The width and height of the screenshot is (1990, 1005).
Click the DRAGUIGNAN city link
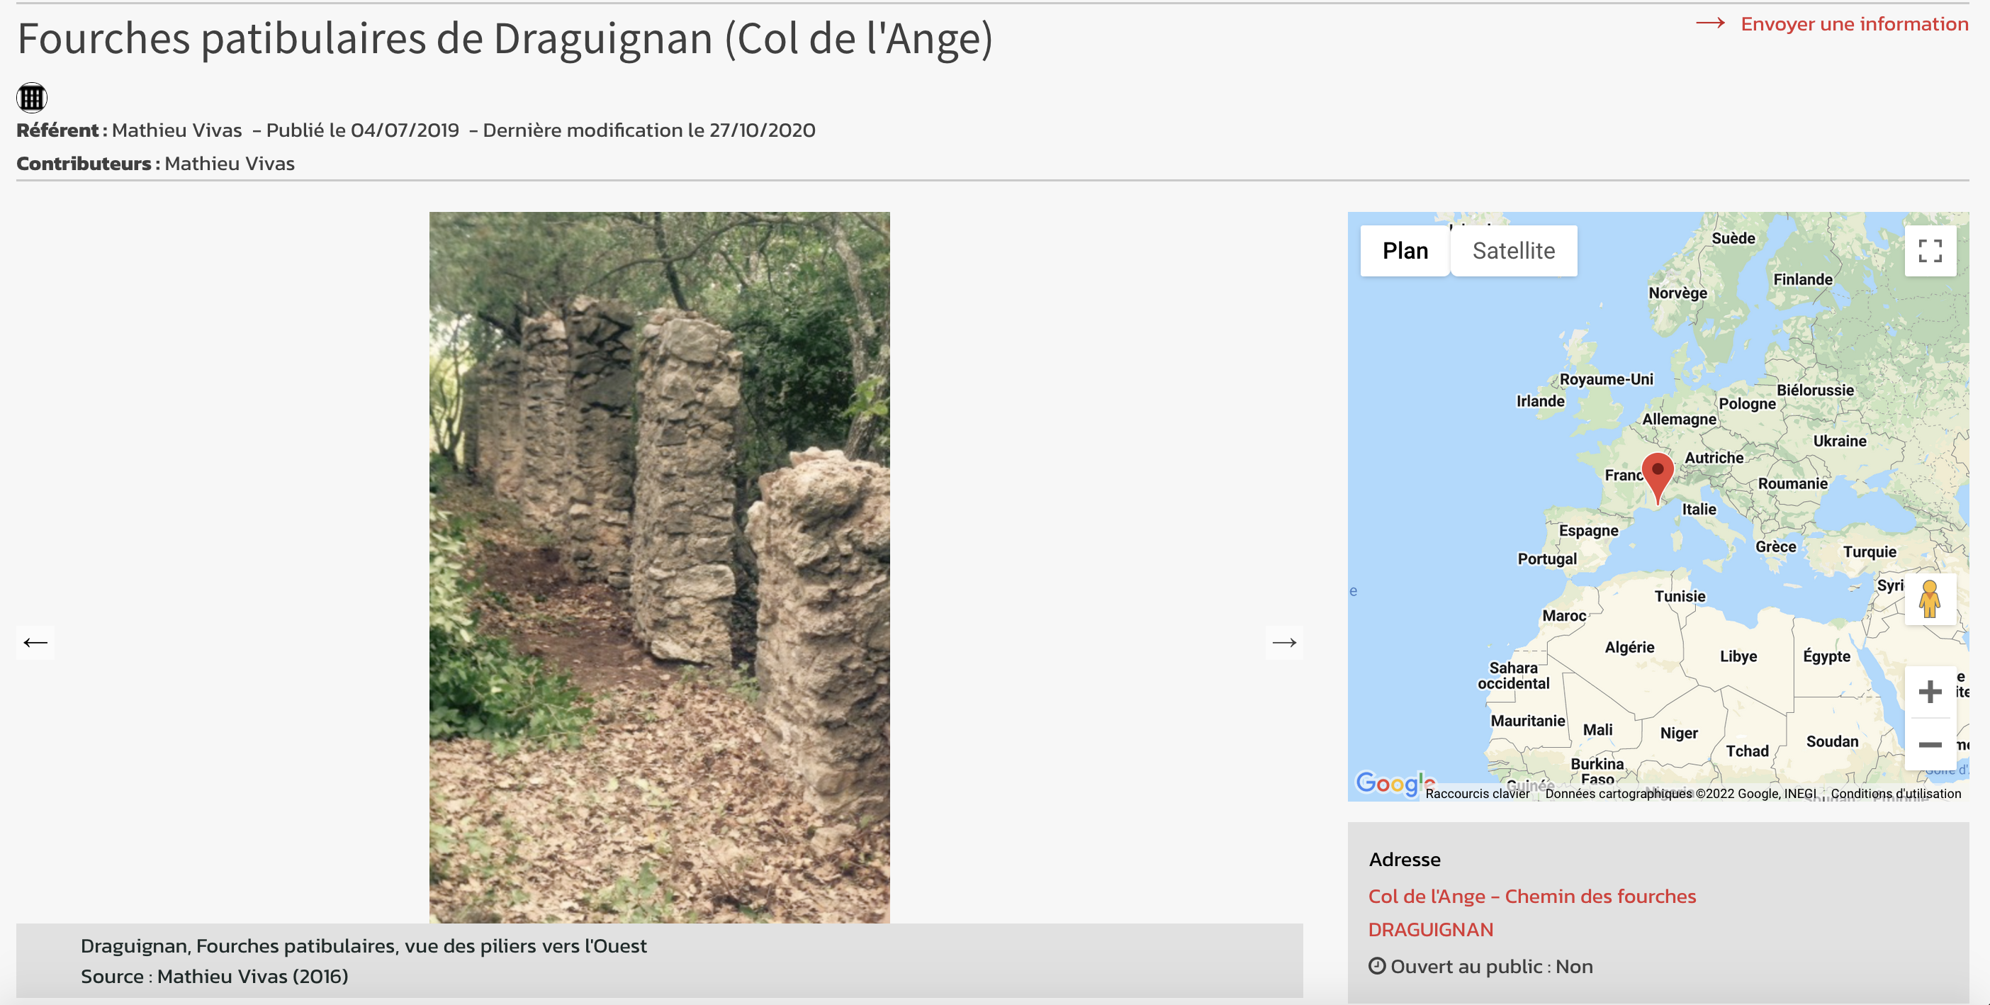[1431, 929]
